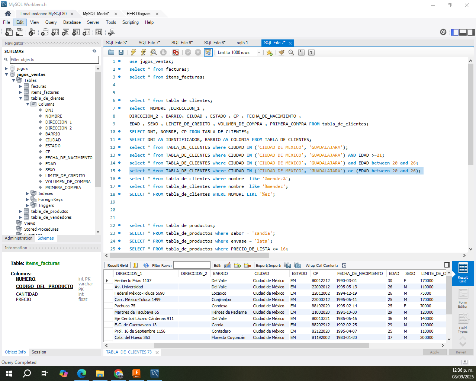Execute the selected SQL statement (lightning)
Image resolution: width=476 pixels, height=381 pixels.
point(134,52)
